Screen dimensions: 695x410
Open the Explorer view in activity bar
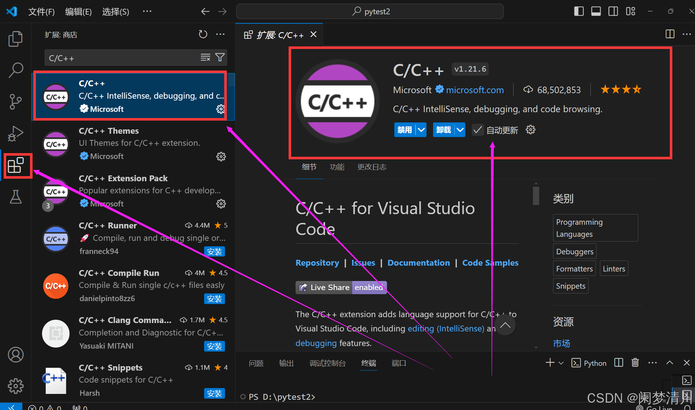point(15,39)
